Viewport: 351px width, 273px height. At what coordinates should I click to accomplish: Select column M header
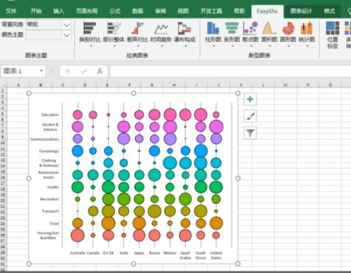tap(286, 85)
